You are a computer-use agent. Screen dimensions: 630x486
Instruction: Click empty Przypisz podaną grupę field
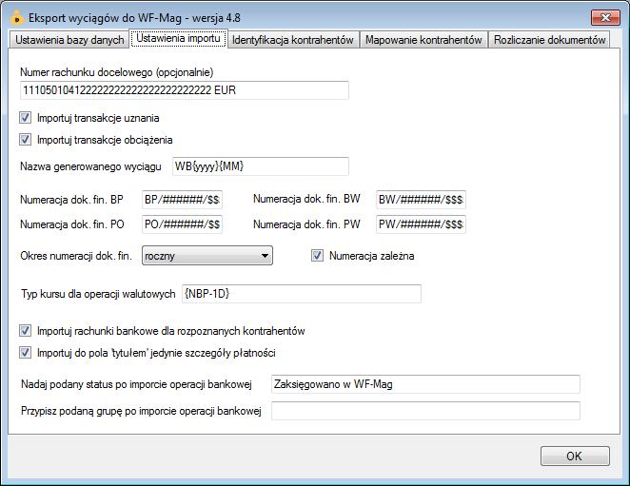pos(425,411)
